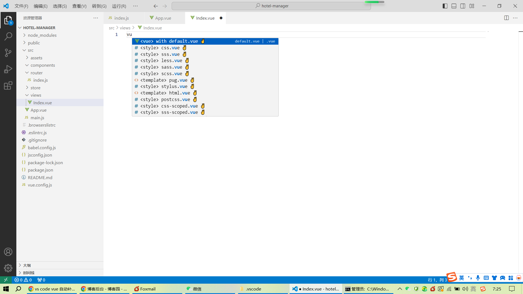Open the Source Control view
The image size is (523, 294).
coord(8,53)
